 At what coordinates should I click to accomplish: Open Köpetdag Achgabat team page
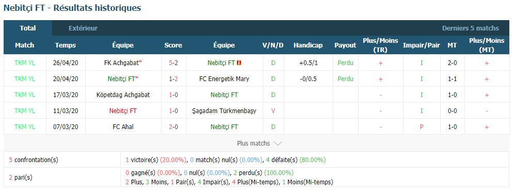point(123,95)
